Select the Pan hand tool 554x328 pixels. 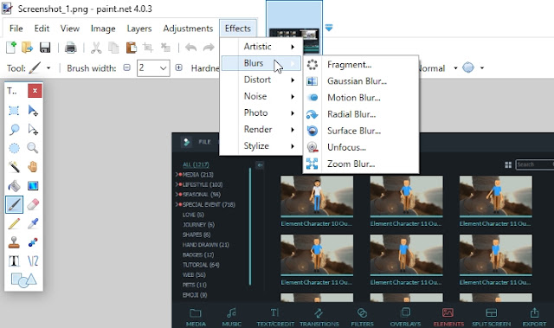pos(33,167)
